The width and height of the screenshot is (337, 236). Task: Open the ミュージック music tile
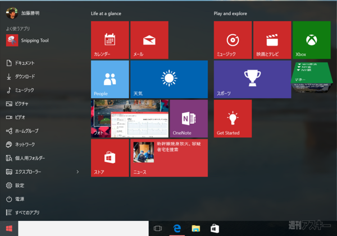coord(233,40)
